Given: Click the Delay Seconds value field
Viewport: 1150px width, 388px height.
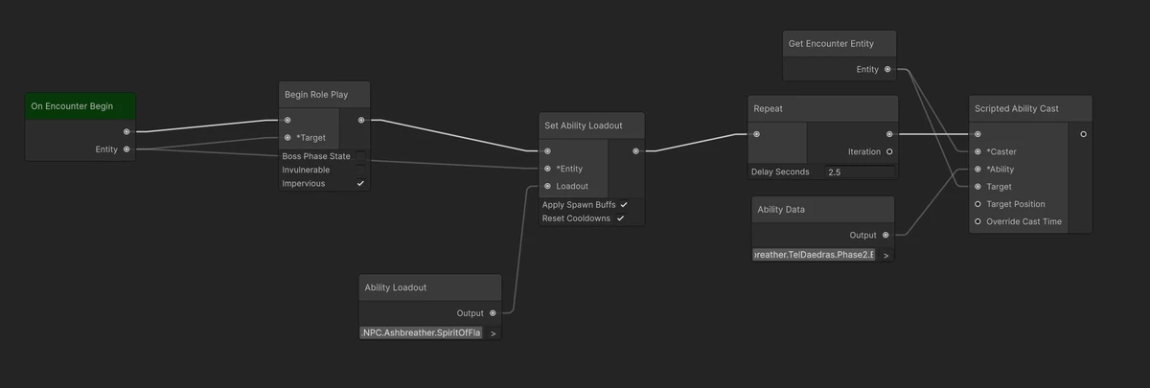Looking at the screenshot, I should coord(859,172).
